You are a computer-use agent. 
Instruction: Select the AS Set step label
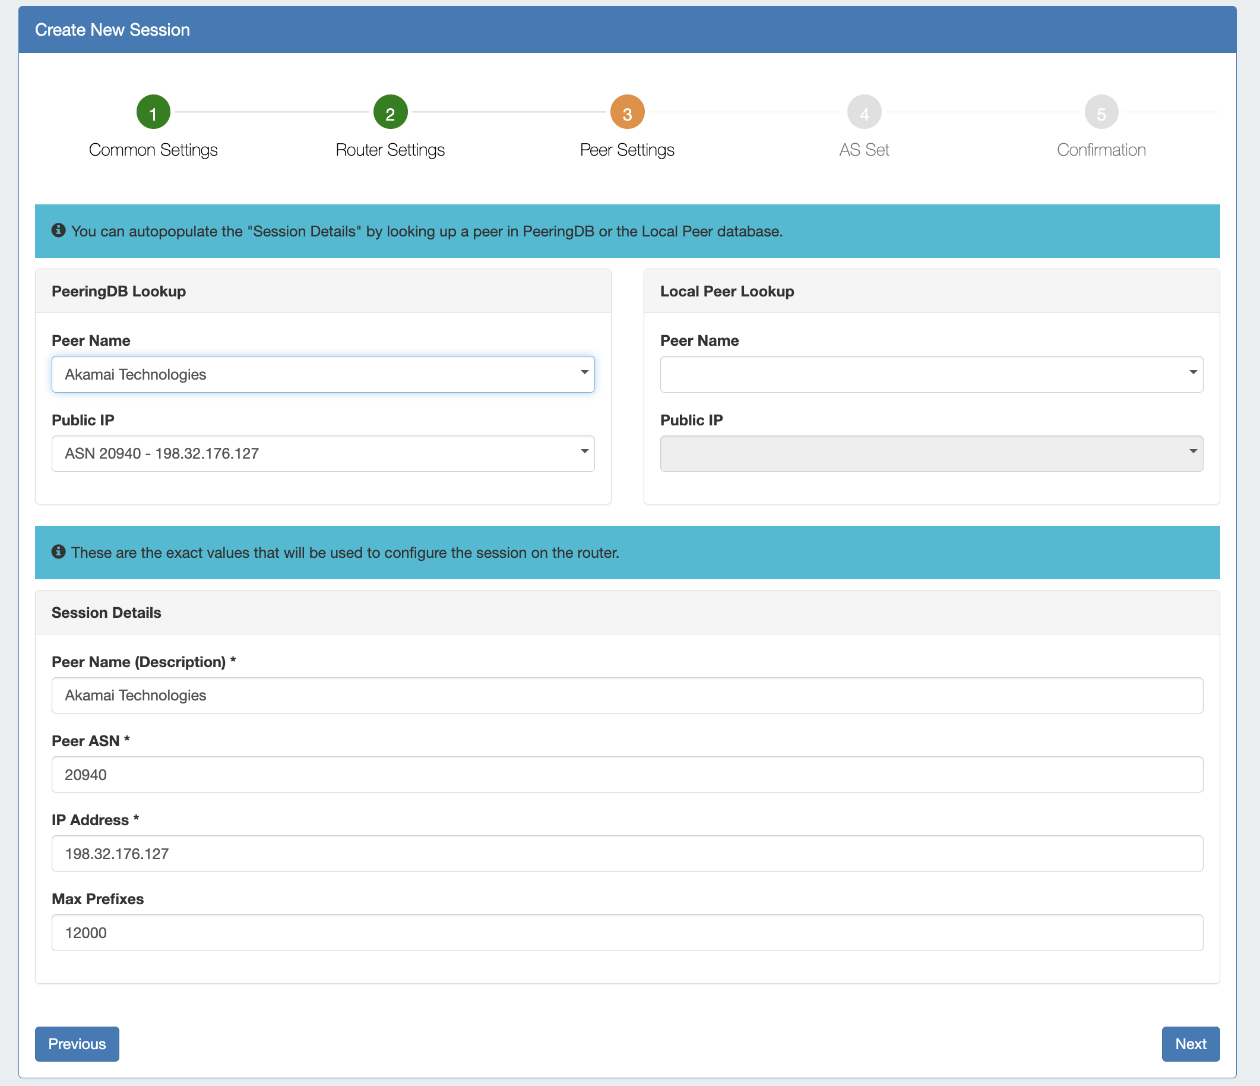tap(863, 150)
